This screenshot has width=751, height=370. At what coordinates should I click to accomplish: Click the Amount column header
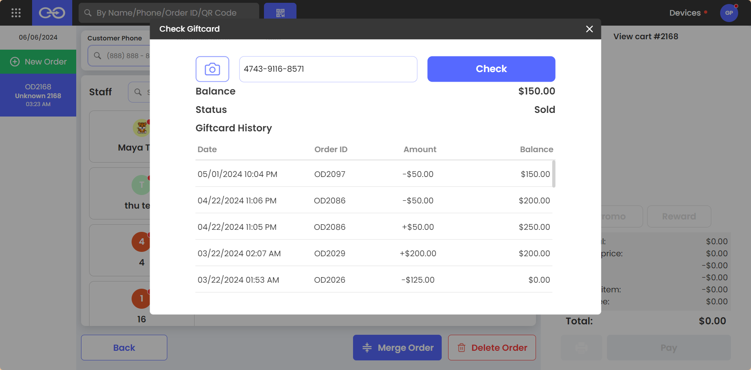pyautogui.click(x=420, y=149)
